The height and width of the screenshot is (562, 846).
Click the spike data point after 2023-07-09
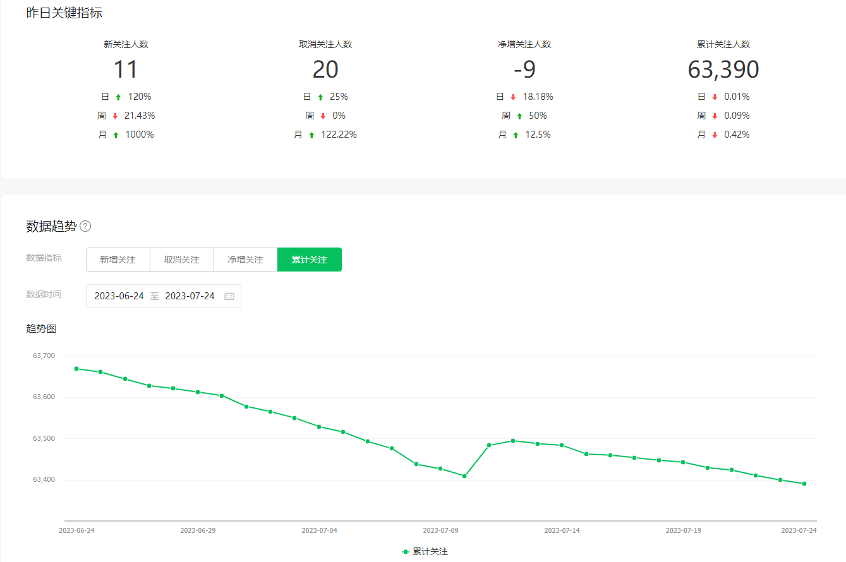(x=489, y=445)
